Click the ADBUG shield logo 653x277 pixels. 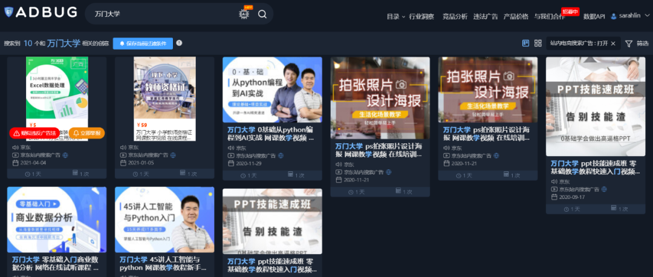pyautogui.click(x=8, y=12)
